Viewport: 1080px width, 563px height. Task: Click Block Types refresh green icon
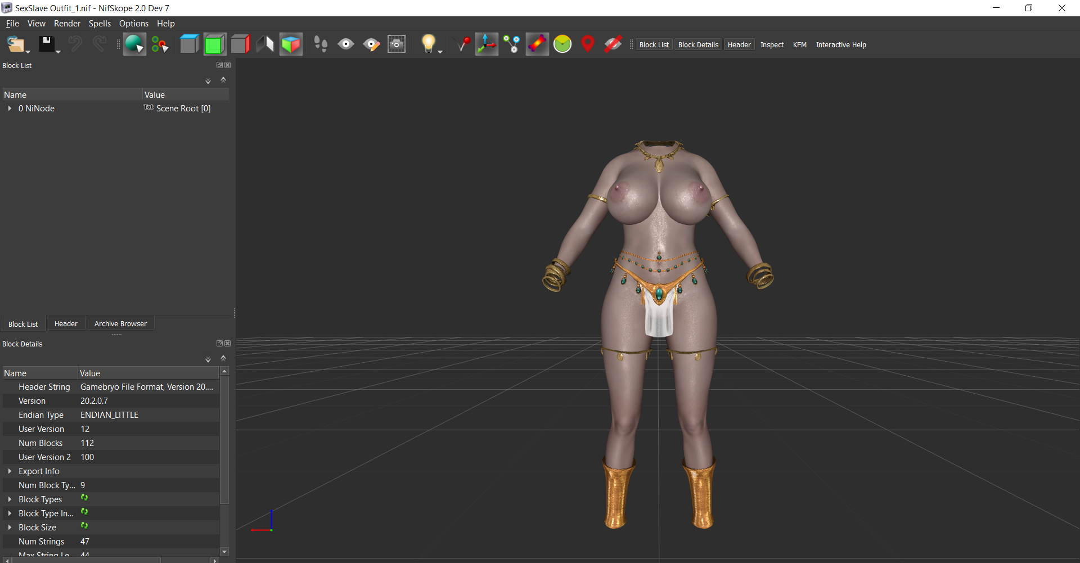pos(84,498)
